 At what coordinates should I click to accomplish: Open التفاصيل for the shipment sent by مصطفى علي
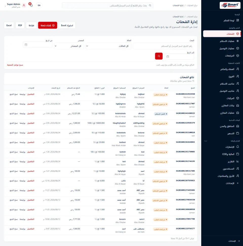[x=31, y=229]
